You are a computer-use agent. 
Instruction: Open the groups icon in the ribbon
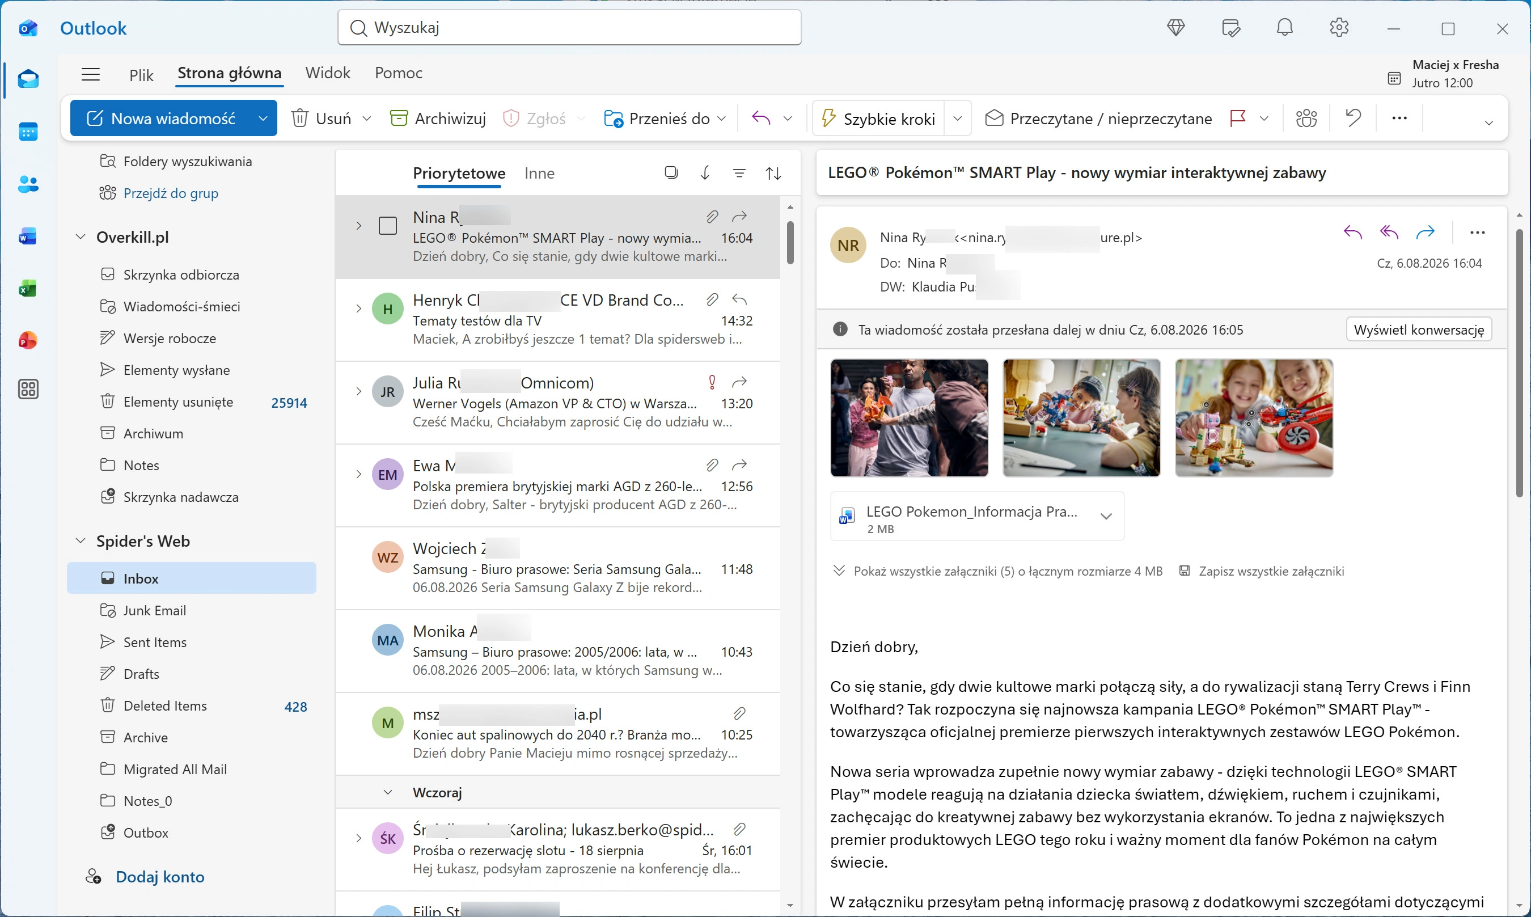click(x=1306, y=118)
